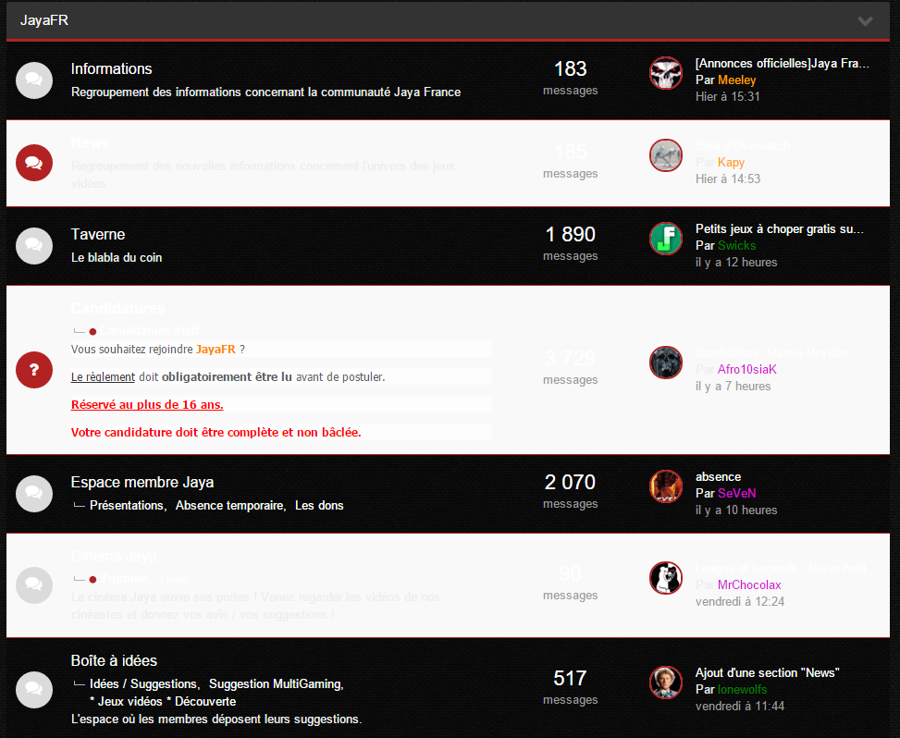Open the Informations forum
The width and height of the screenshot is (900, 738).
111,68
